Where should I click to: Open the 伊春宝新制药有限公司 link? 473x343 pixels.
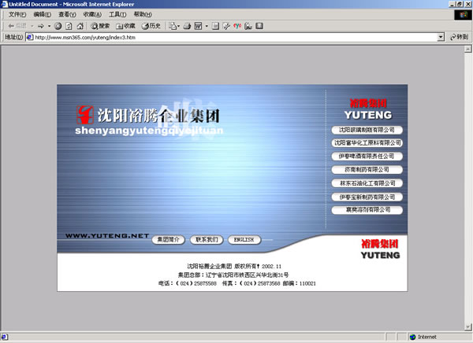367,197
